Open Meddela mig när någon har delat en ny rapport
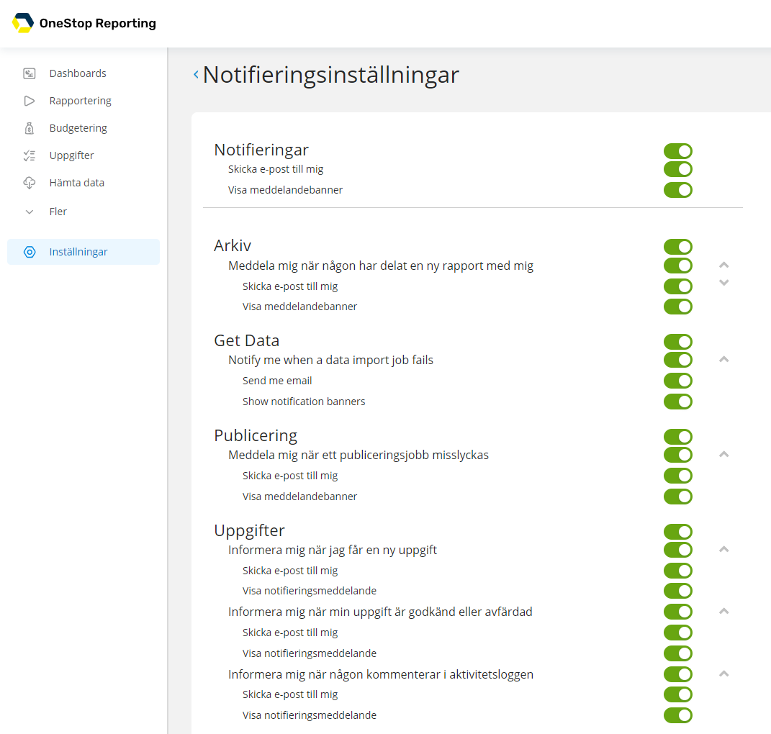This screenshot has height=734, width=771. click(x=382, y=266)
